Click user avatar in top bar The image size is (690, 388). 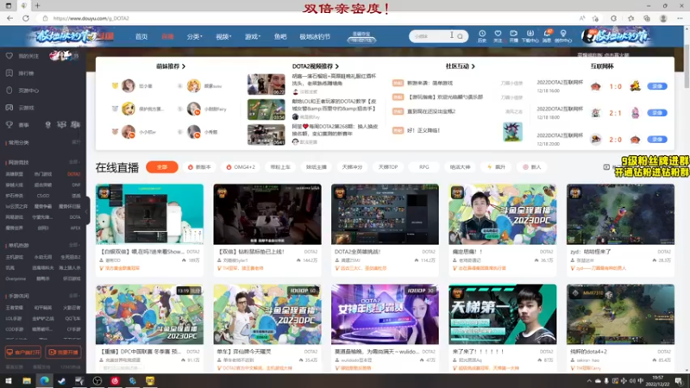point(587,36)
